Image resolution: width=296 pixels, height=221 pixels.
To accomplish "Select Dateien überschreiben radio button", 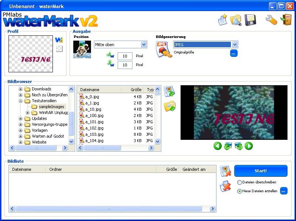I will click(x=239, y=182).
